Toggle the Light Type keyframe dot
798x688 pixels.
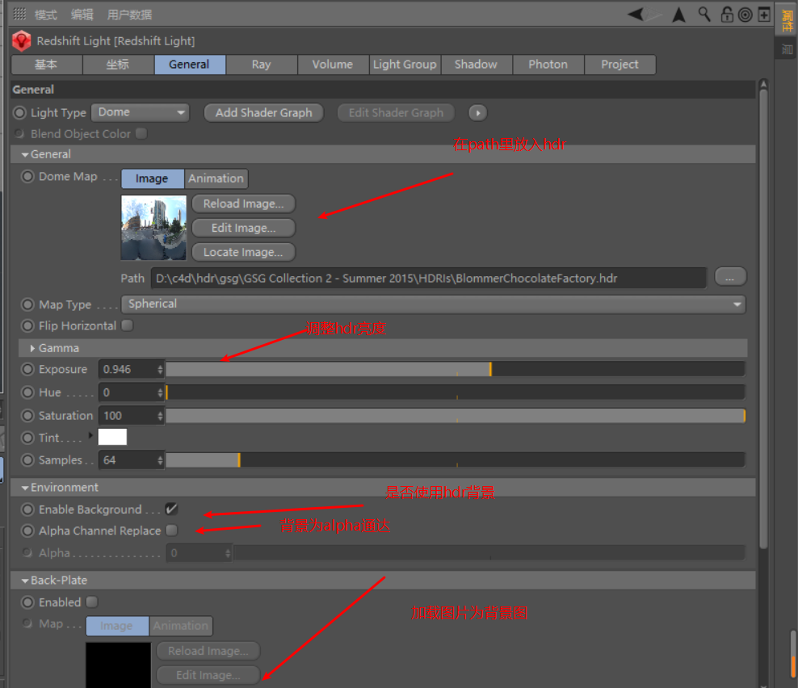(x=20, y=112)
